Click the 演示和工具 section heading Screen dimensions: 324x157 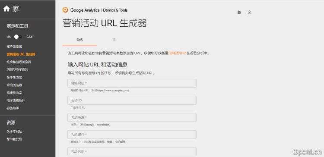(17, 26)
